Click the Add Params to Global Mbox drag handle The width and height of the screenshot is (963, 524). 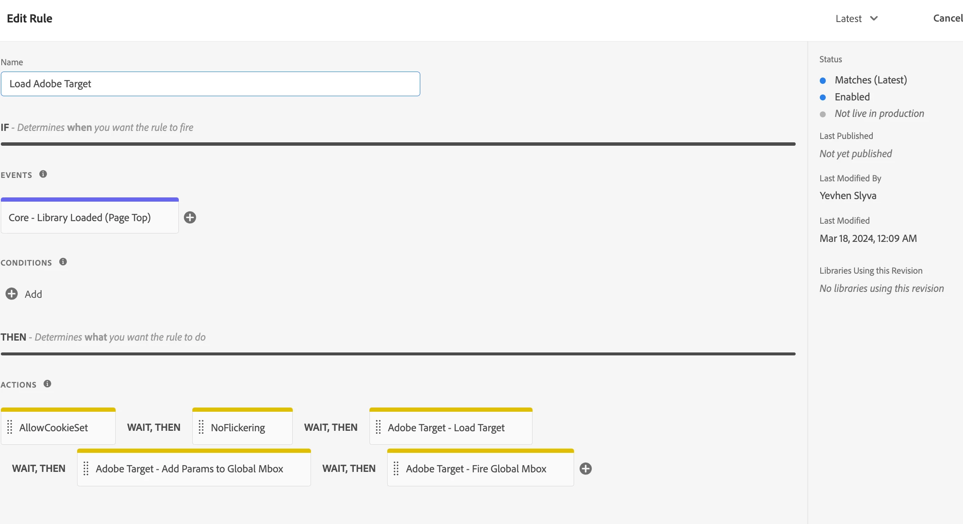click(86, 469)
